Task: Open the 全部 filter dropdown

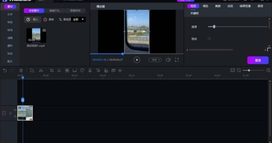Action: 79,20
